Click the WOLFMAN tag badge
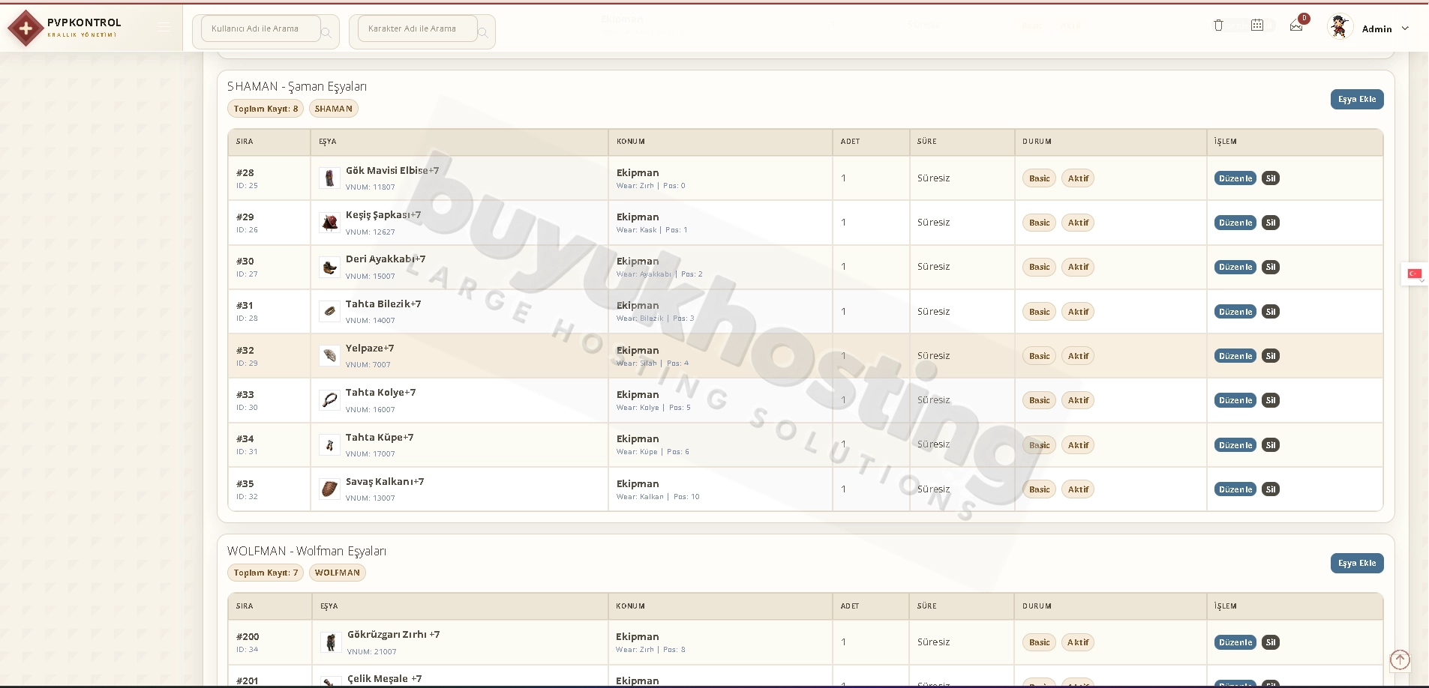This screenshot has width=1429, height=688. click(337, 573)
